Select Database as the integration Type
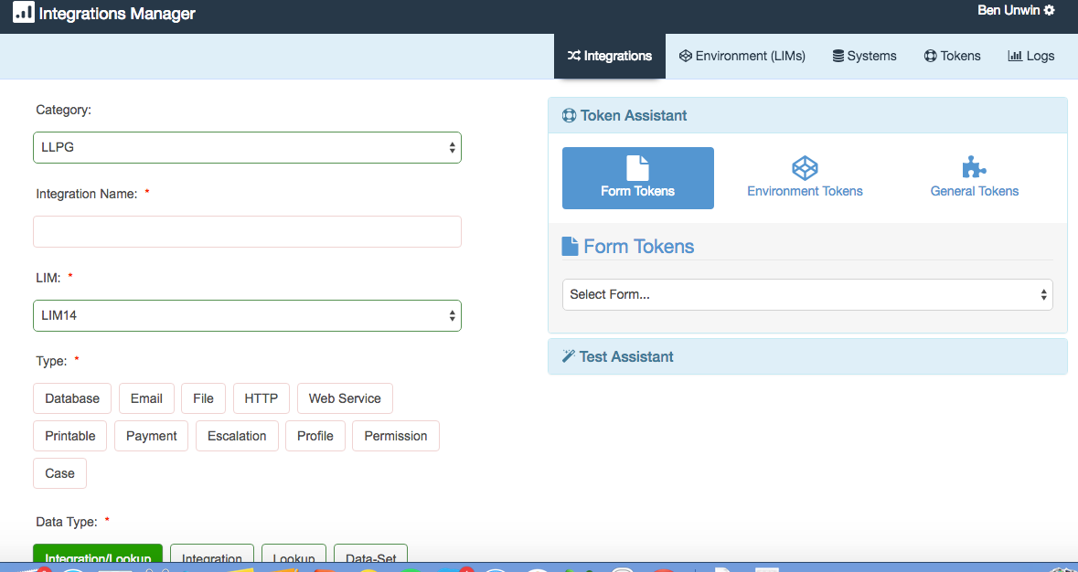The width and height of the screenshot is (1078, 572). click(71, 398)
